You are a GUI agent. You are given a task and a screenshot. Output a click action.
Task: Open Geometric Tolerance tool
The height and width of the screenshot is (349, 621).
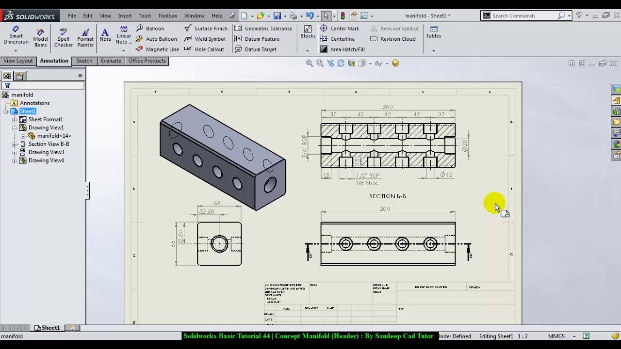click(263, 29)
